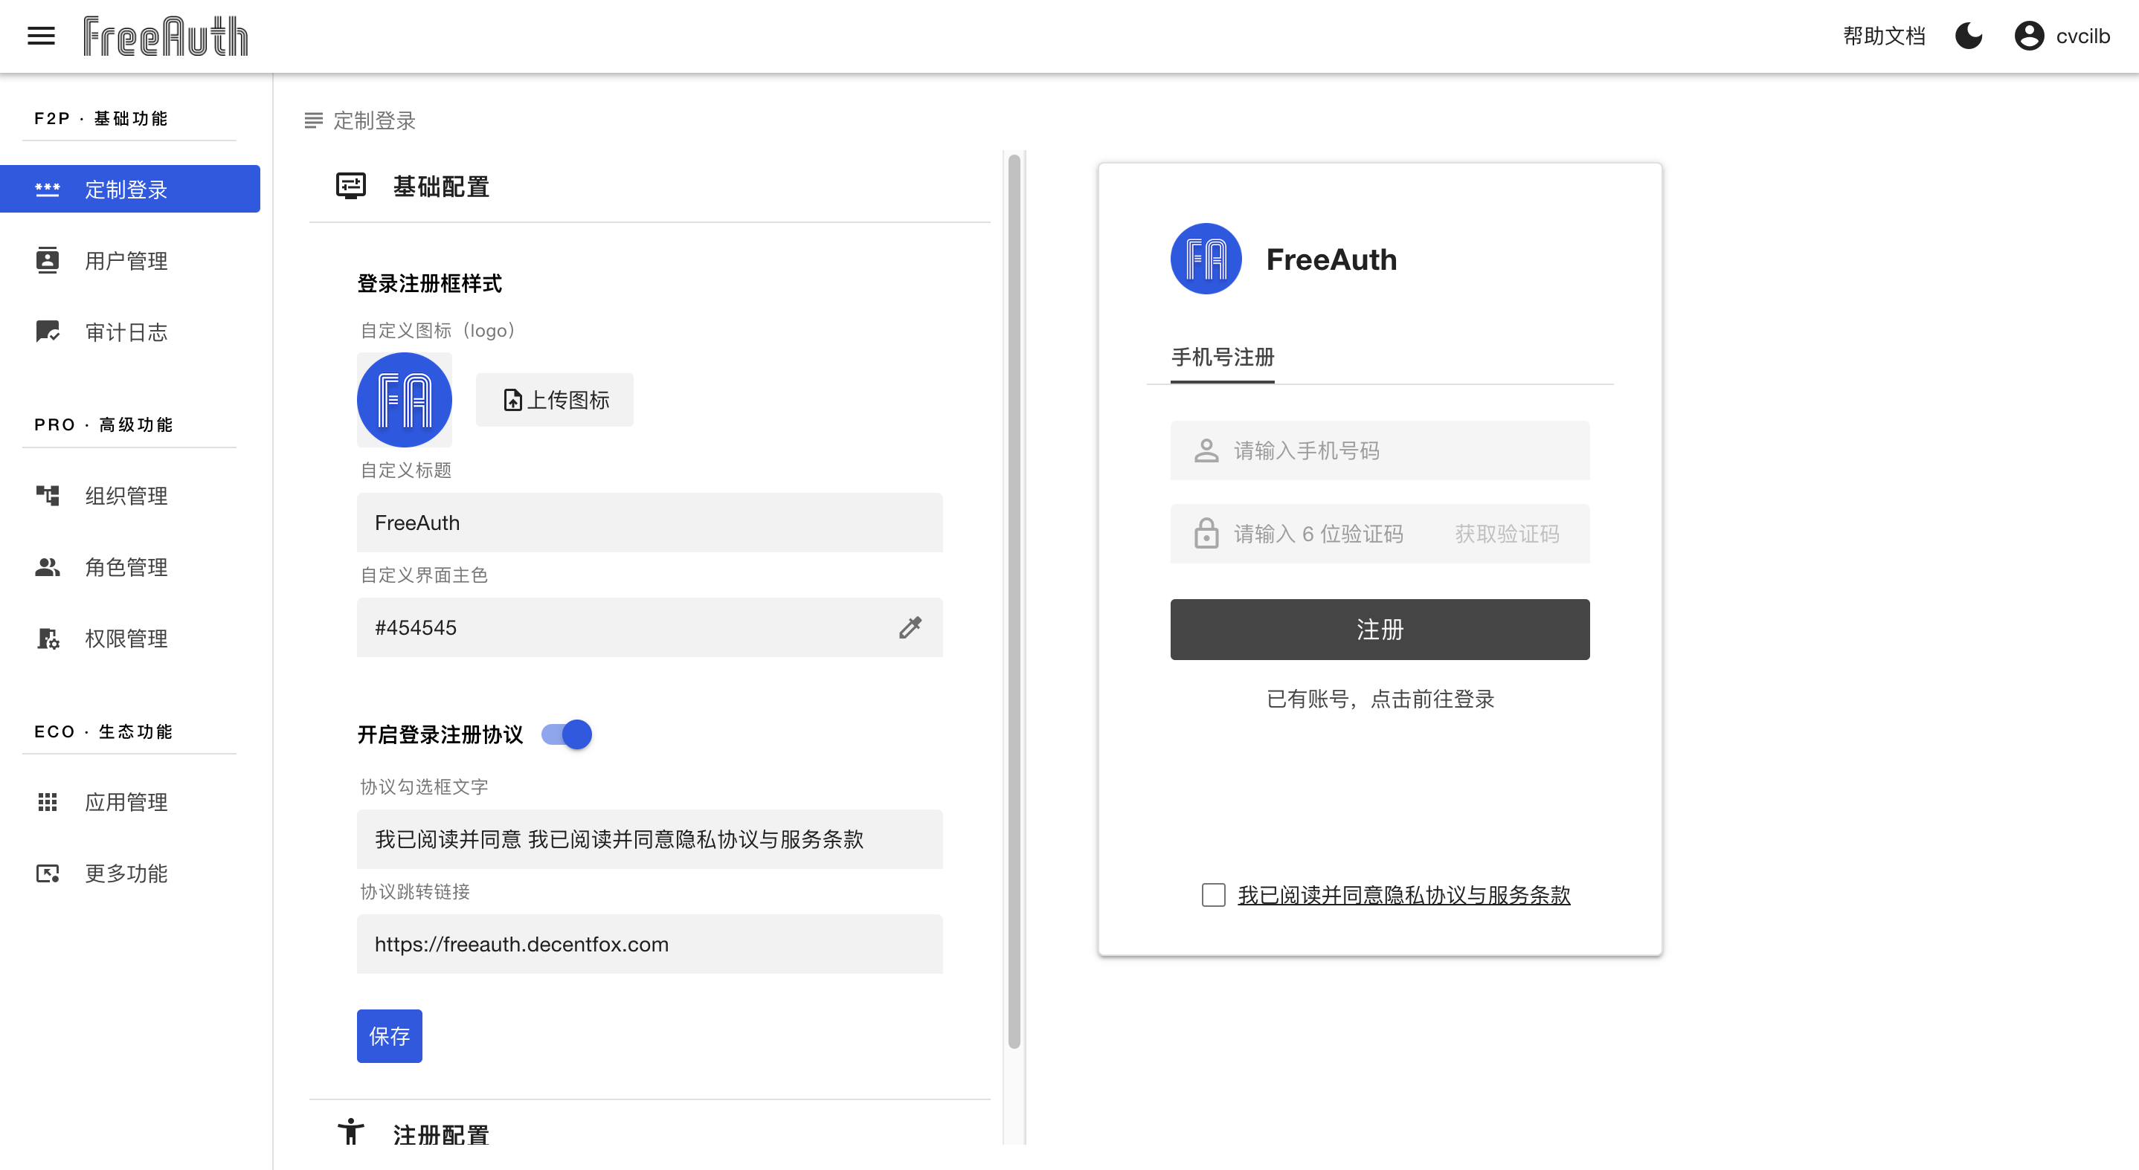Focus 请输入手机号码 phone input

click(x=1380, y=450)
